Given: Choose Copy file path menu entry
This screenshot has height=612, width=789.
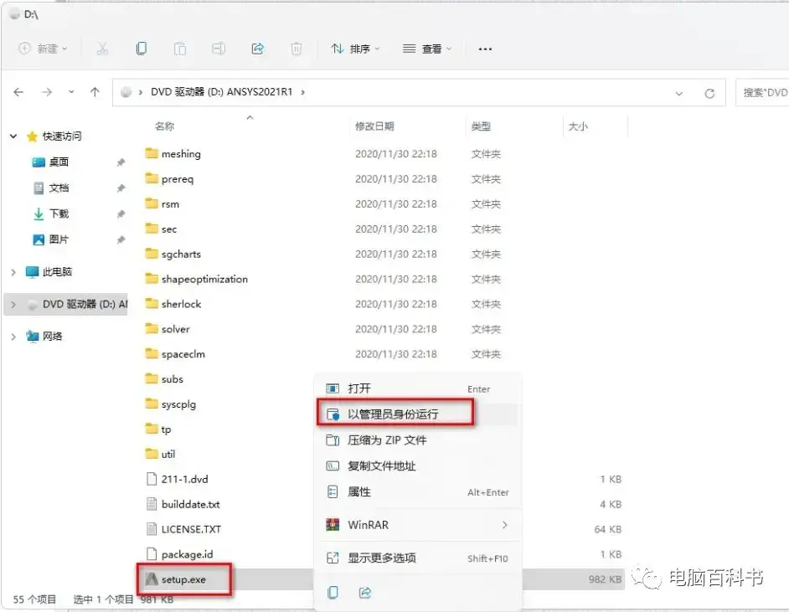Looking at the screenshot, I should pyautogui.click(x=418, y=465).
